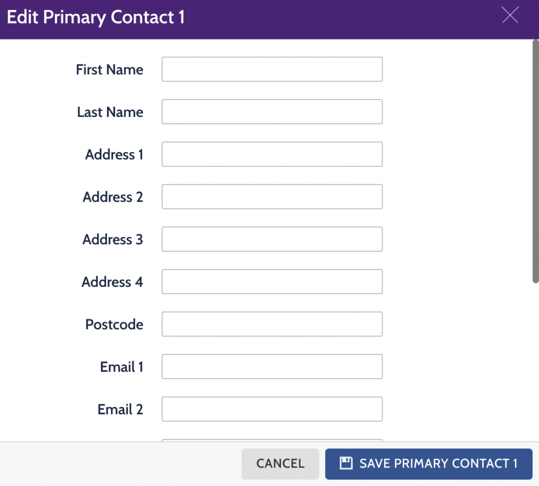Click the Email 1 label

tap(122, 367)
